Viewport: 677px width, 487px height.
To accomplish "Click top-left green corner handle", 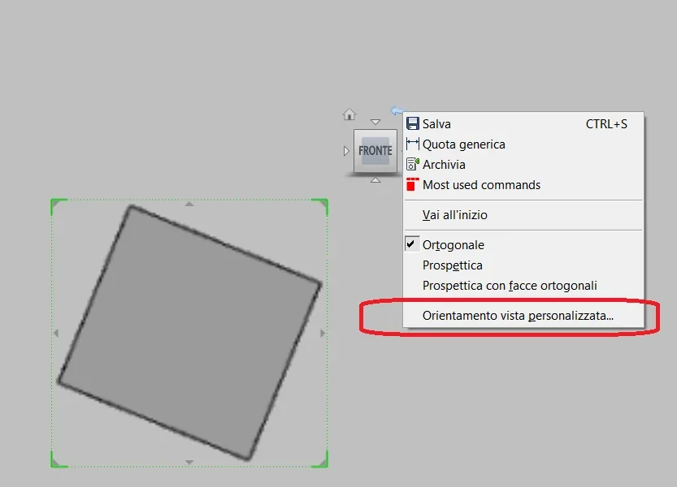I will coord(58,205).
